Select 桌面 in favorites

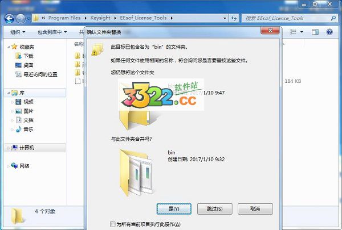tap(28, 65)
